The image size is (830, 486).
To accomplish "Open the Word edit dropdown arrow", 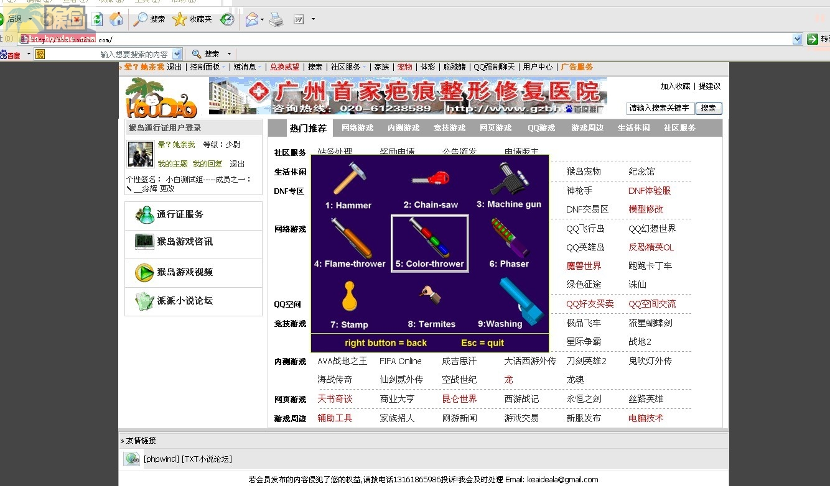I will point(313,19).
